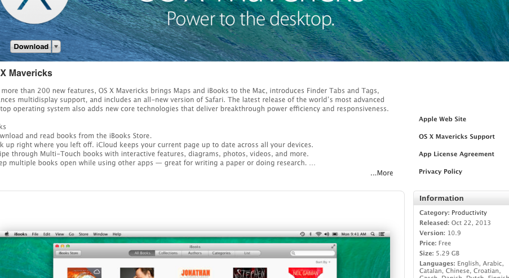Click the line about Multi-Touch books

(x=154, y=154)
